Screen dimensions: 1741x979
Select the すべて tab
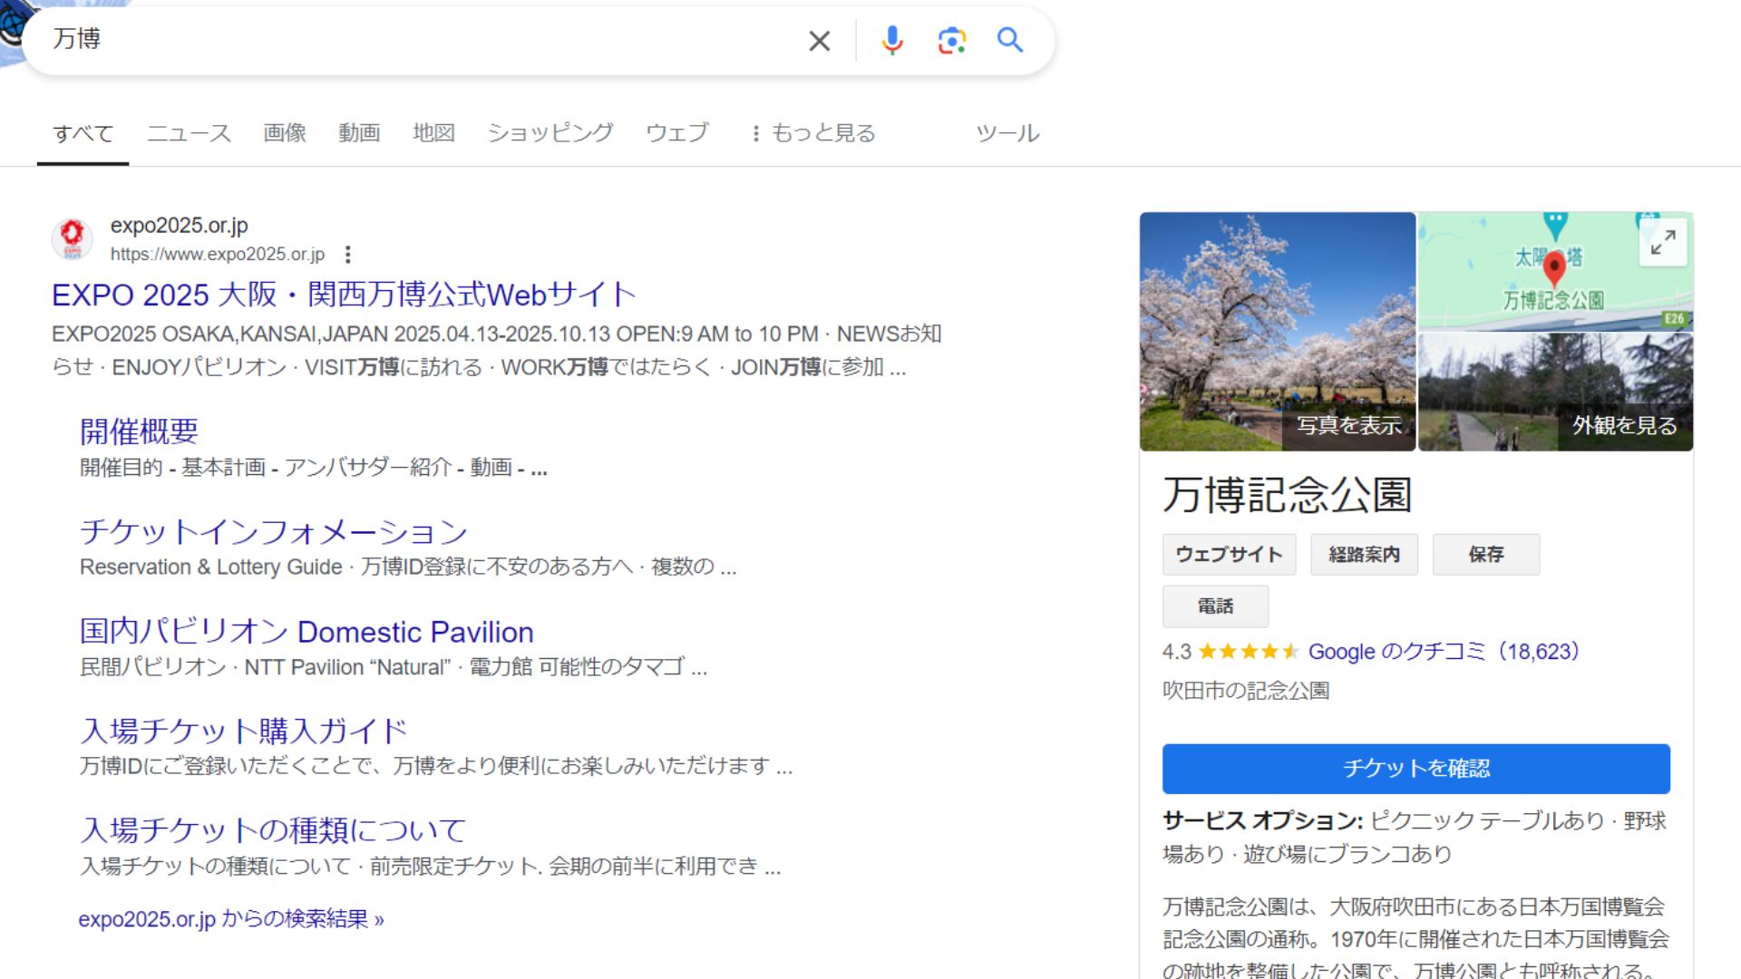point(83,133)
